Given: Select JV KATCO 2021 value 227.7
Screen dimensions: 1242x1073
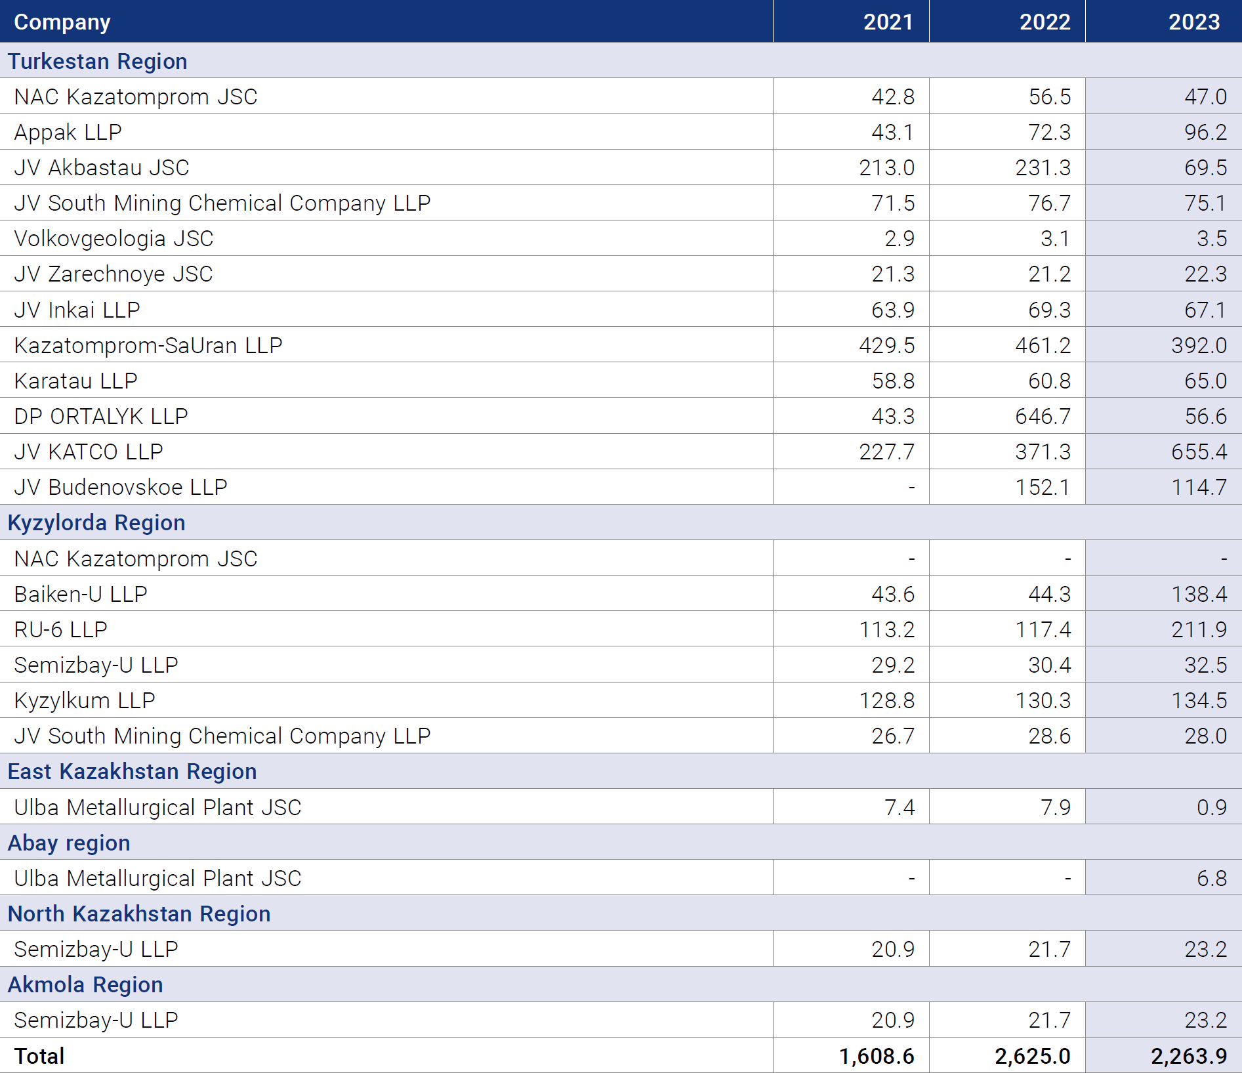Looking at the screenshot, I should pyautogui.click(x=887, y=452).
